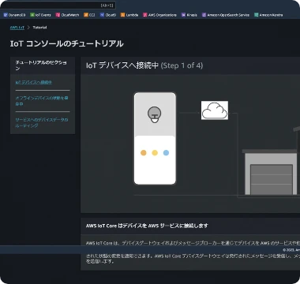Click the orange dot on the phone

144,153
